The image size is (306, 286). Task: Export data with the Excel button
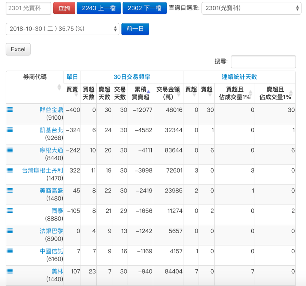pos(18,49)
